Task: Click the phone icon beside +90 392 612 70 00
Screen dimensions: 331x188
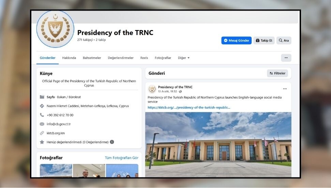Action: (42, 115)
